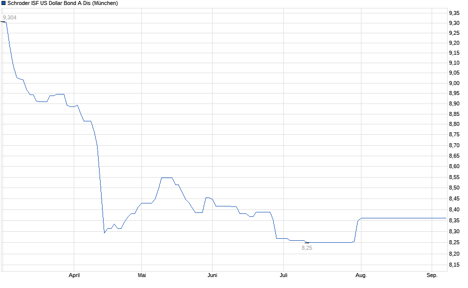The height and width of the screenshot is (288, 468).
Task: Click the 8,40 price axis label
Action: pyautogui.click(x=454, y=209)
